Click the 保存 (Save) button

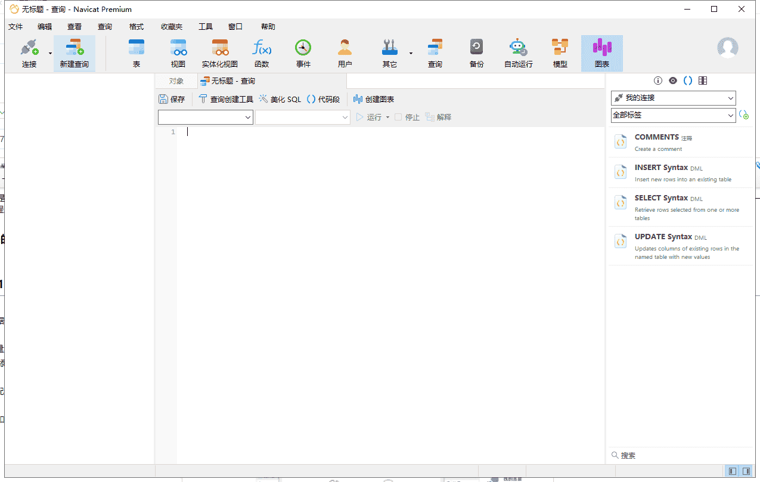[172, 100]
